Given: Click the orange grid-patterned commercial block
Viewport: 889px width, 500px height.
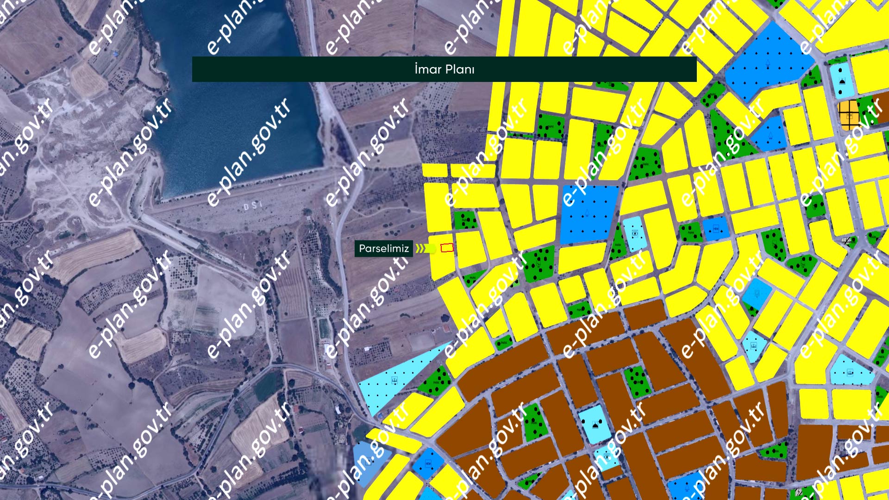Looking at the screenshot, I should pos(849,115).
